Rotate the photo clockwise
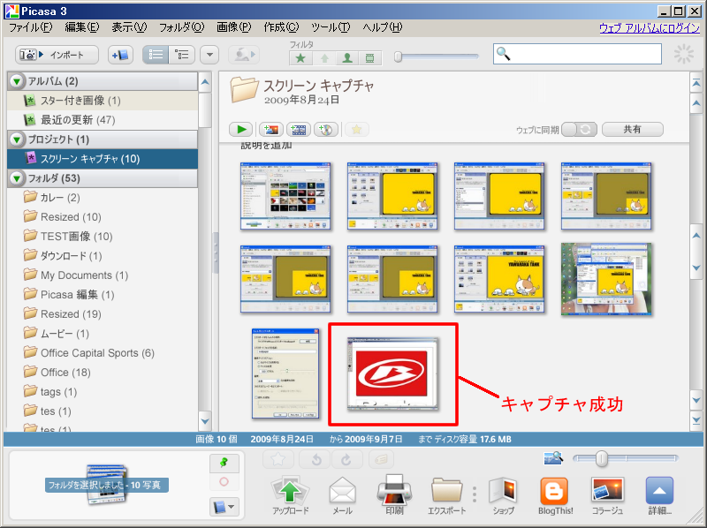 coord(346,459)
